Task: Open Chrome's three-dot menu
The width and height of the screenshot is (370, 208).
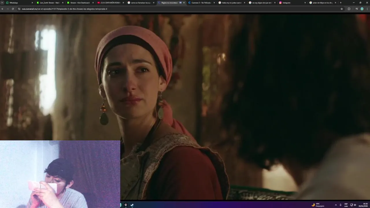Action: 367,9
